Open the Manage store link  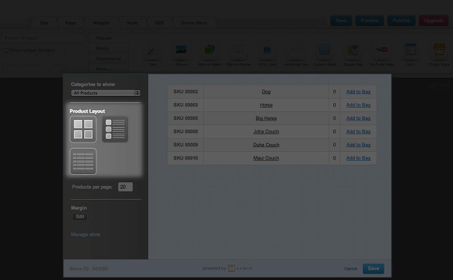click(x=85, y=235)
